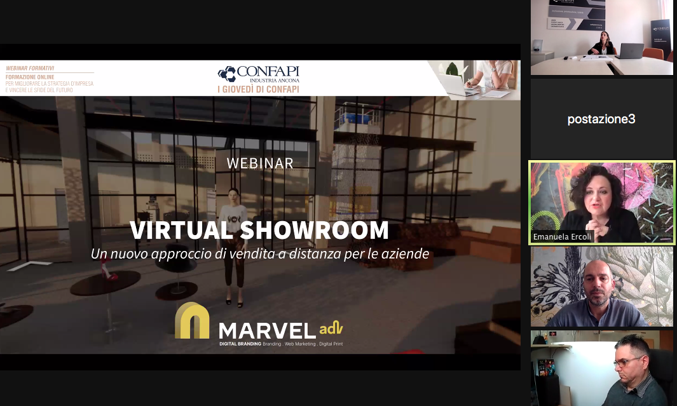Select the bald bearded man's video tile
This screenshot has height=406, width=677.
point(601,287)
